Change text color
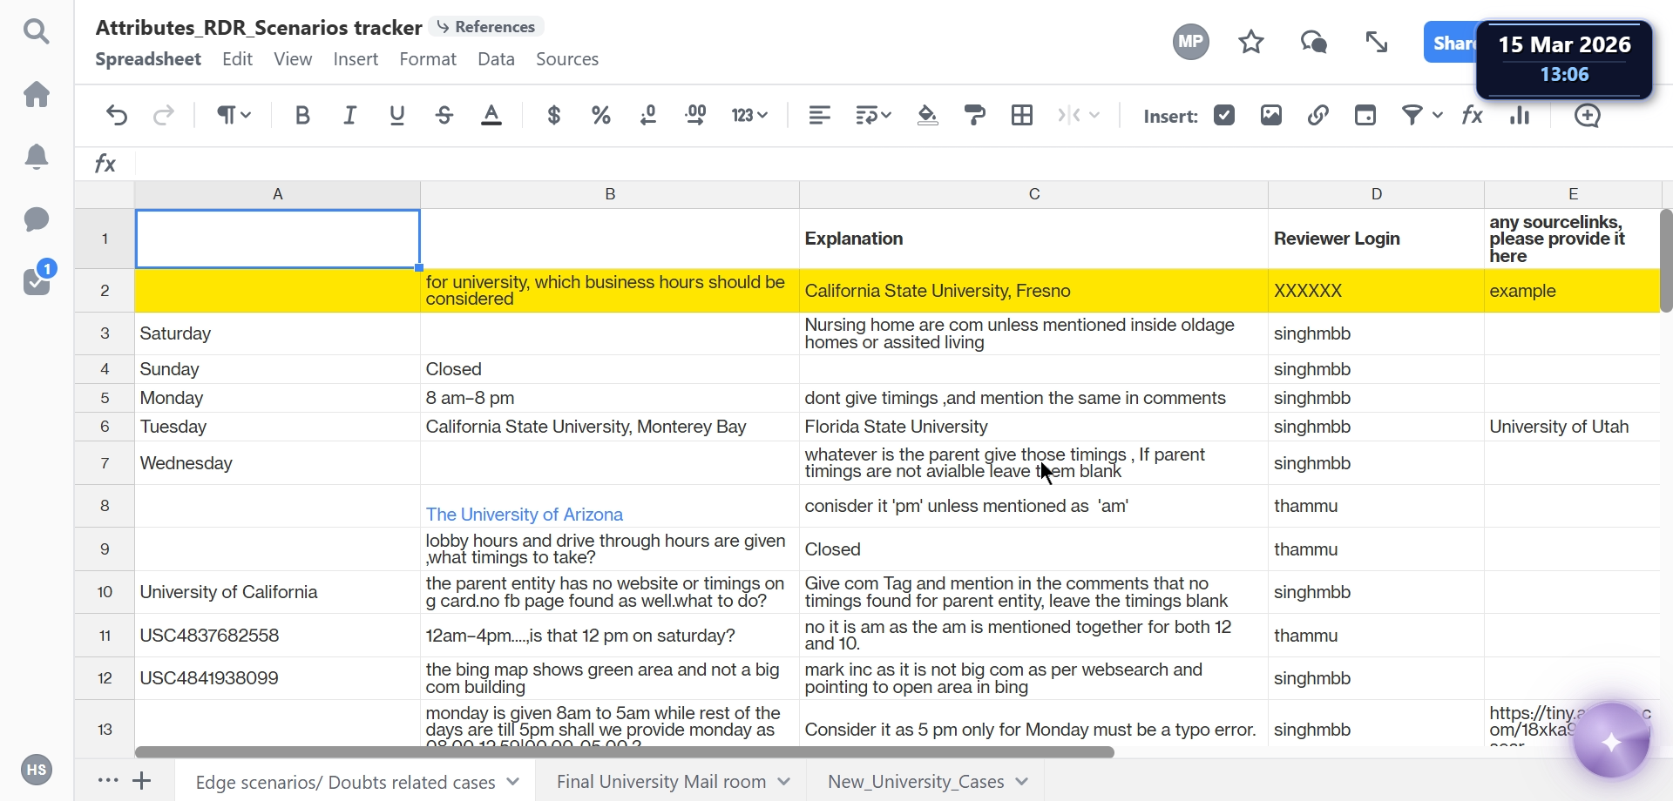The height and width of the screenshot is (801, 1673). pyautogui.click(x=491, y=115)
